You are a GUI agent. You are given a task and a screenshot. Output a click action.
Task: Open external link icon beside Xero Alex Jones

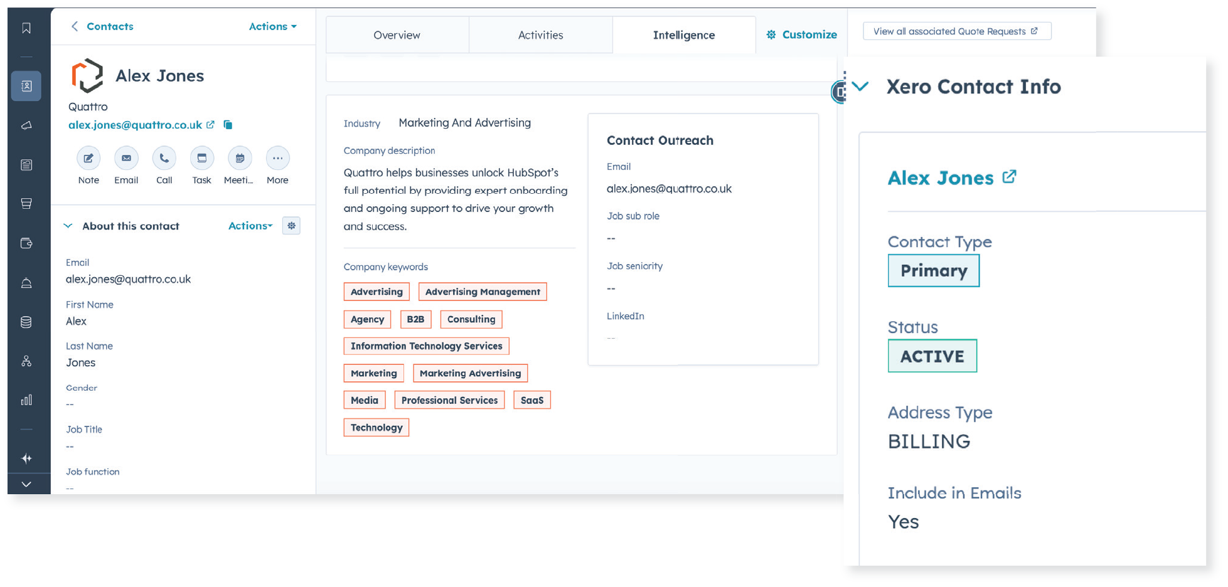(x=1009, y=177)
